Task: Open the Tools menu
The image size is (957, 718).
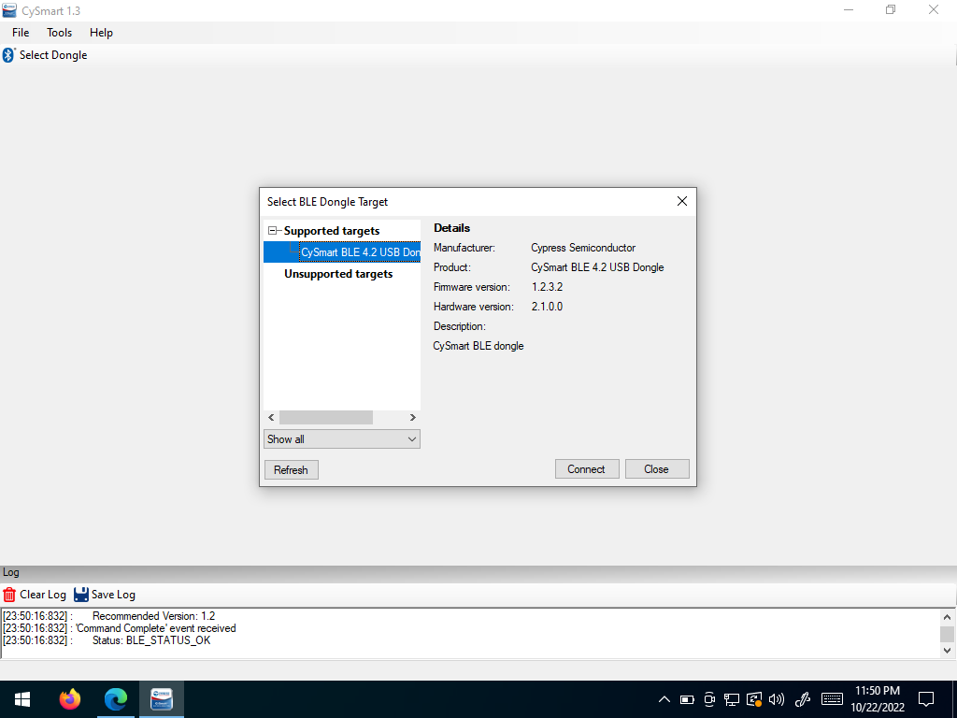Action: click(59, 33)
